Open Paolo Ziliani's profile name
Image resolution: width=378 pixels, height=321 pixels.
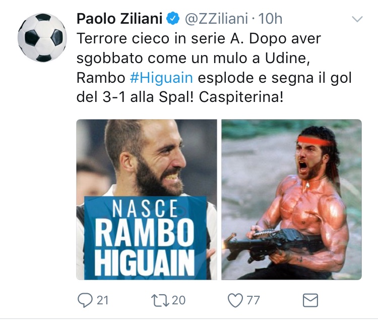coord(119,19)
